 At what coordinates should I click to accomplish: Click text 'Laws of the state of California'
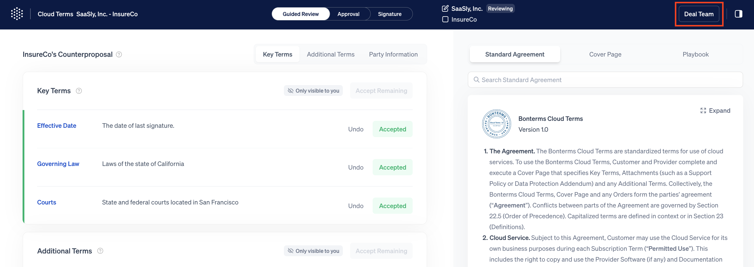tap(143, 164)
